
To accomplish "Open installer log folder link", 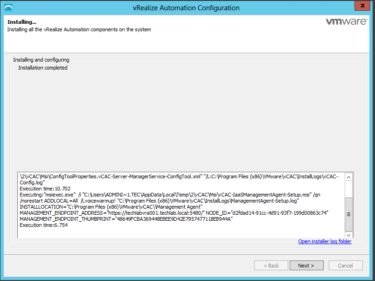I will click(325, 241).
